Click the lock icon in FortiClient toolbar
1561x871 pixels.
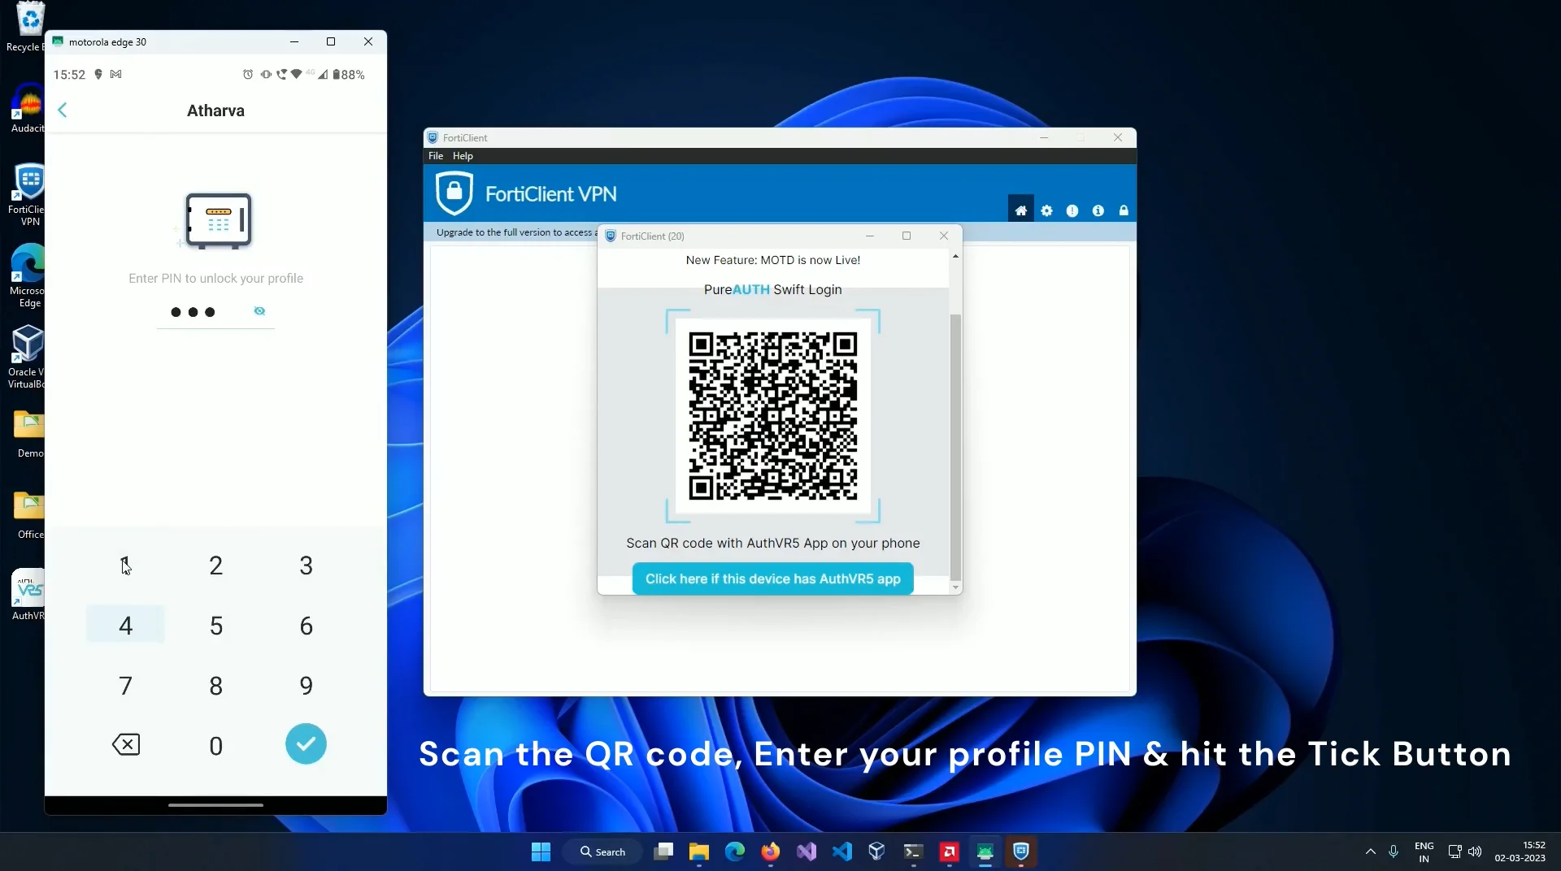pyautogui.click(x=1124, y=210)
